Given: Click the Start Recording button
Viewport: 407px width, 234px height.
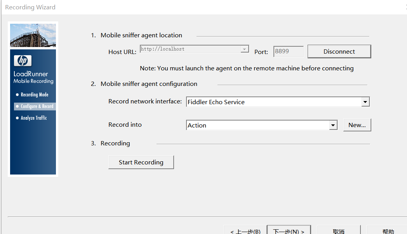Looking at the screenshot, I should [141, 162].
